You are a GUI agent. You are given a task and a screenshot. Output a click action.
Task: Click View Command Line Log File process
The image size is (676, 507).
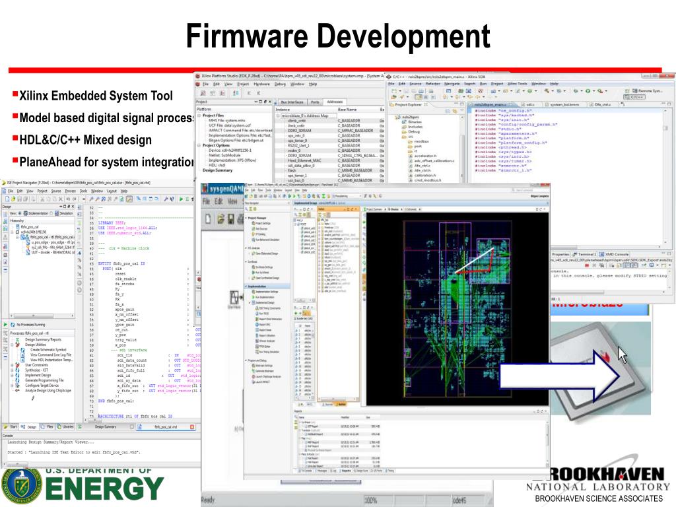51,355
